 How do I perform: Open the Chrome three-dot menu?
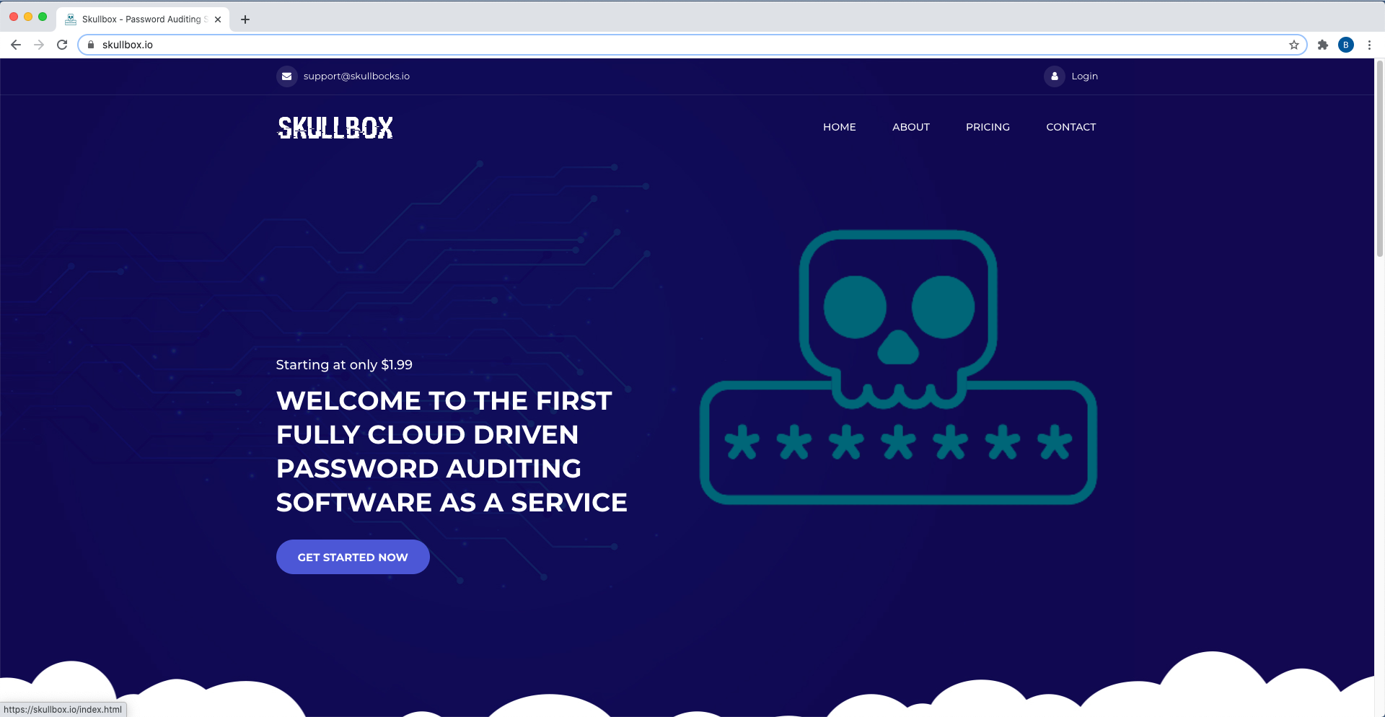1370,44
